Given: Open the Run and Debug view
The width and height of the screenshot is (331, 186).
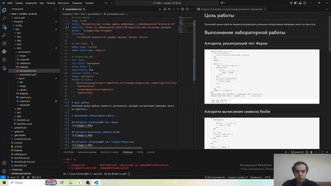Looking at the screenshot, I should tap(4, 35).
